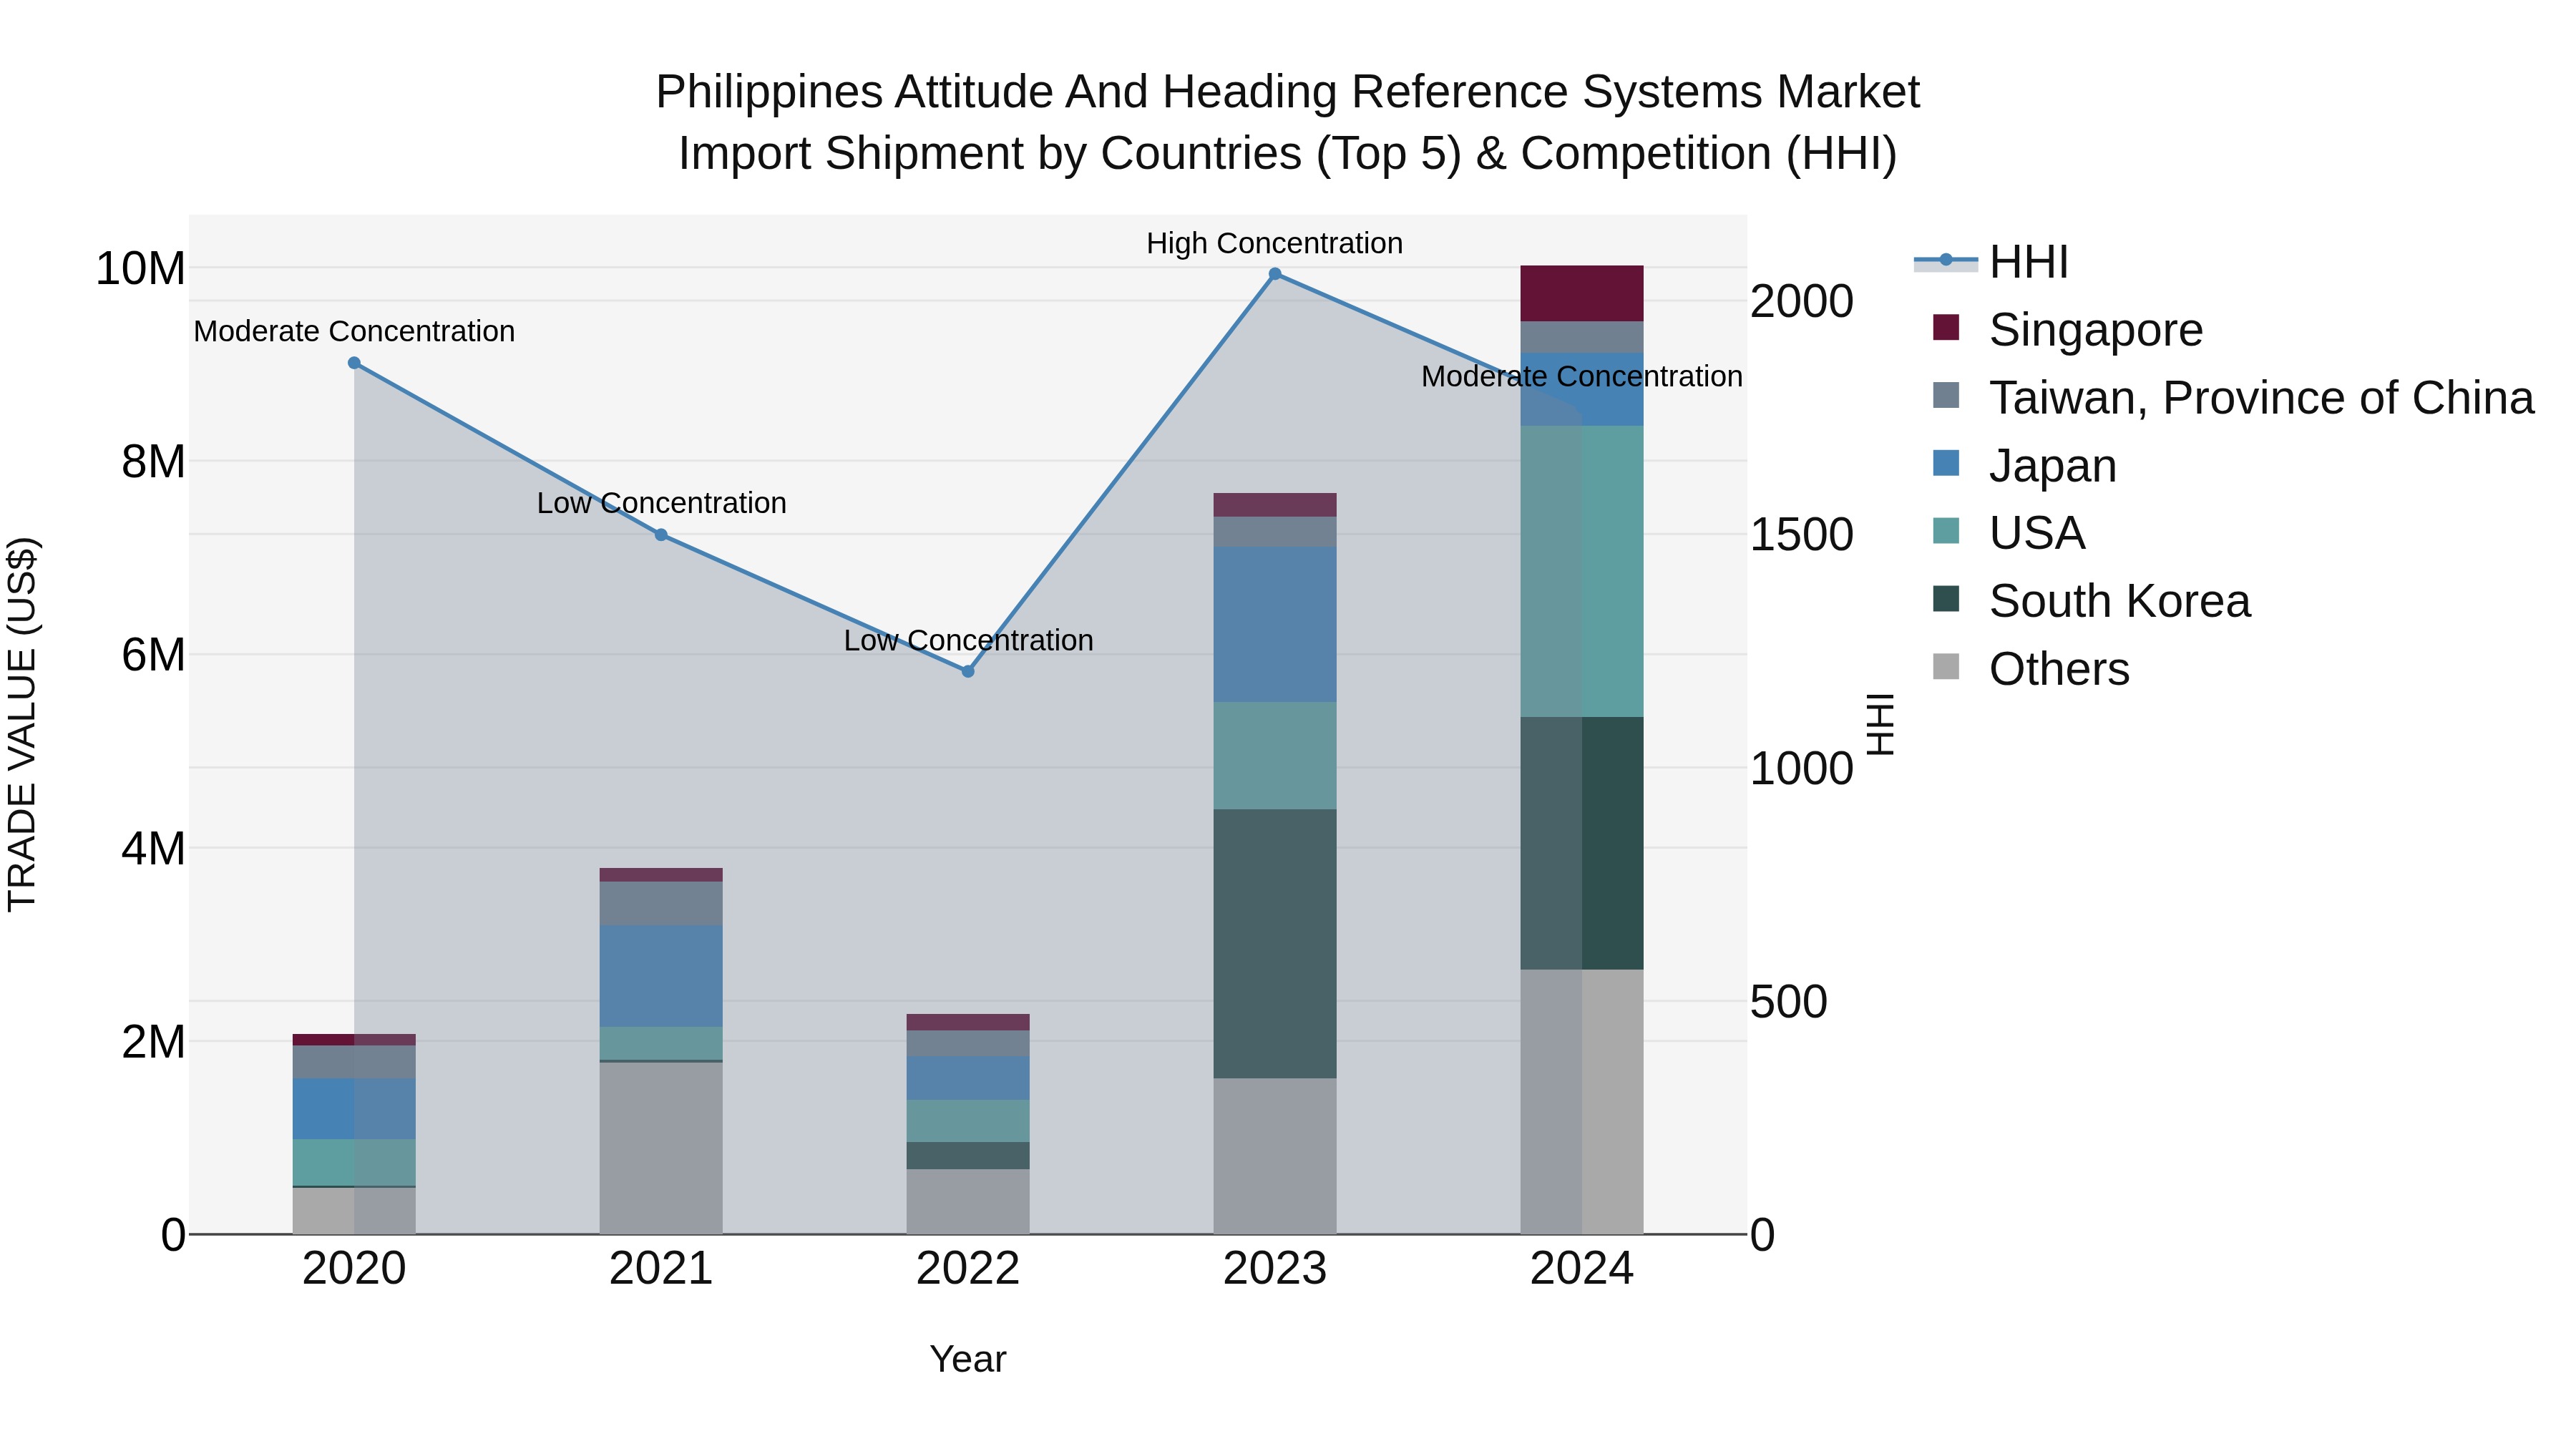2576x1449 pixels.
Task: Select the 2024 South Korea bar segment
Action: pos(1582,843)
